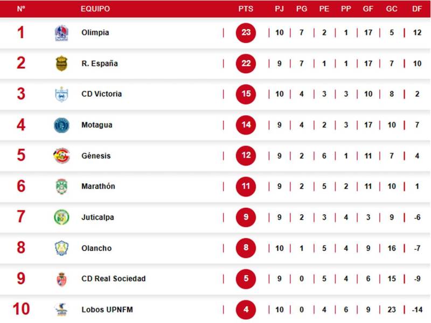Click the CD Real Sociedad crest
431x323 pixels.
pyautogui.click(x=61, y=279)
